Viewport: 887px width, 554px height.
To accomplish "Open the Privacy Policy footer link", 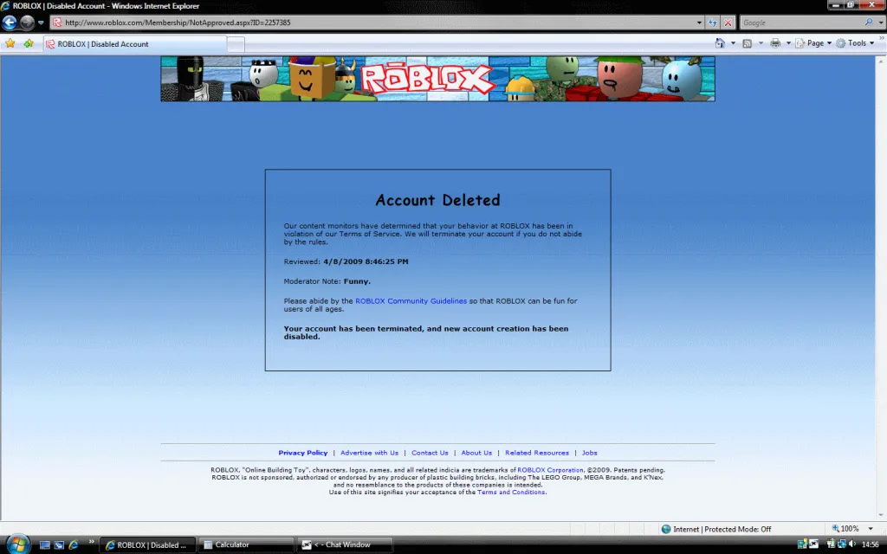I will [x=302, y=453].
